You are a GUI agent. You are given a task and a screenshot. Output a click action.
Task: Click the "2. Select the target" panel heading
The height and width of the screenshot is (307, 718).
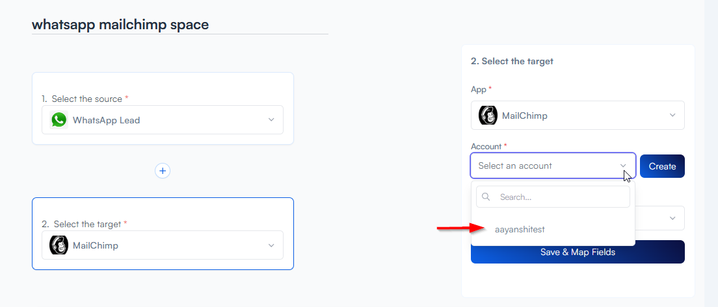click(512, 61)
